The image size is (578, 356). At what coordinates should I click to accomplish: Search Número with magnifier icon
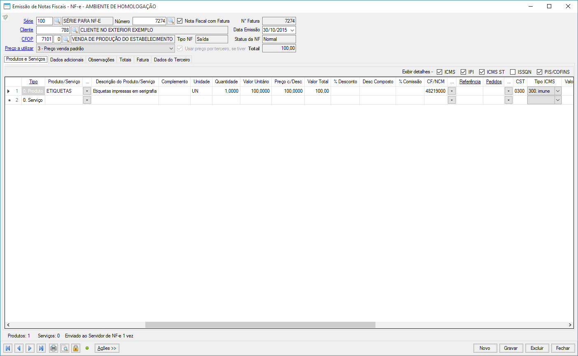171,21
